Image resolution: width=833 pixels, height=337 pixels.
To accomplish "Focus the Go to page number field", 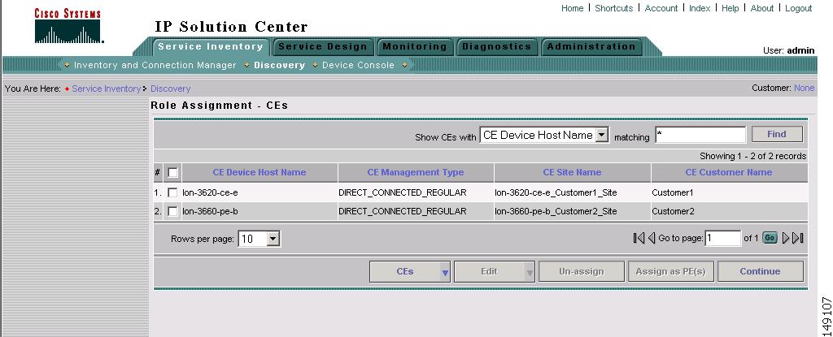I will [722, 238].
